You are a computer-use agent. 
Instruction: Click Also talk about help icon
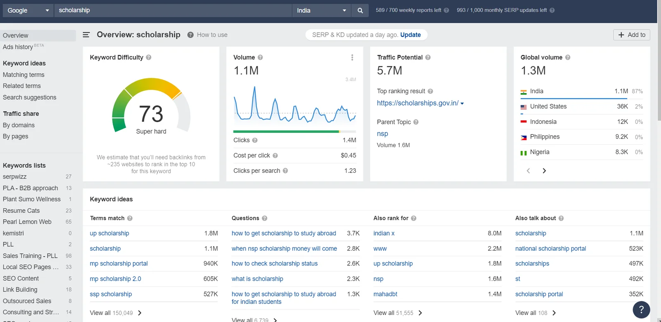coord(561,218)
